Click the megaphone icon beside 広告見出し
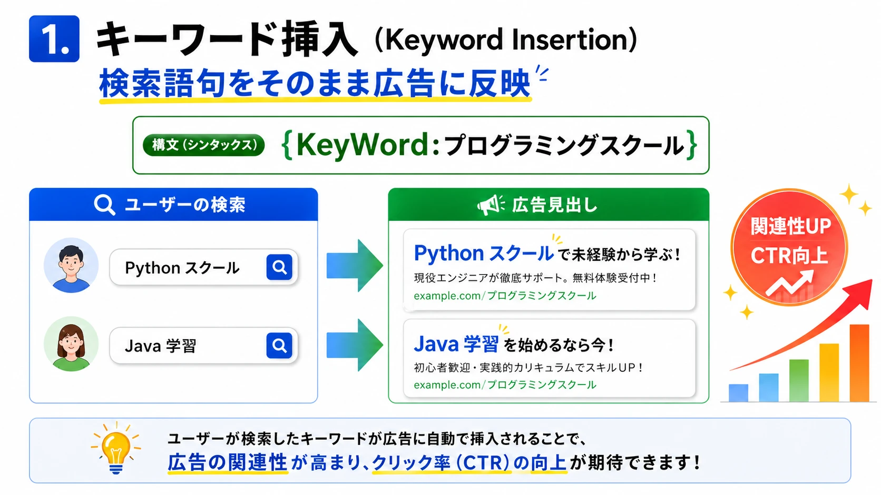Viewport: 881px width, 495px height. tap(491, 205)
